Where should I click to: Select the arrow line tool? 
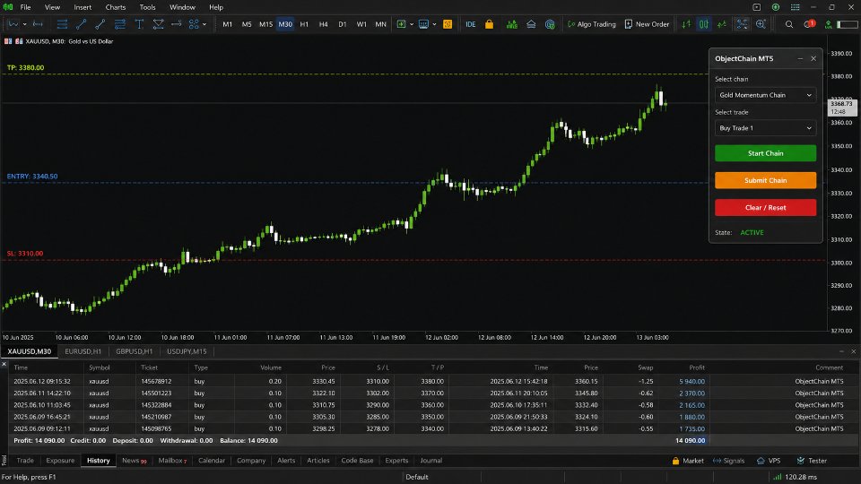(177, 24)
